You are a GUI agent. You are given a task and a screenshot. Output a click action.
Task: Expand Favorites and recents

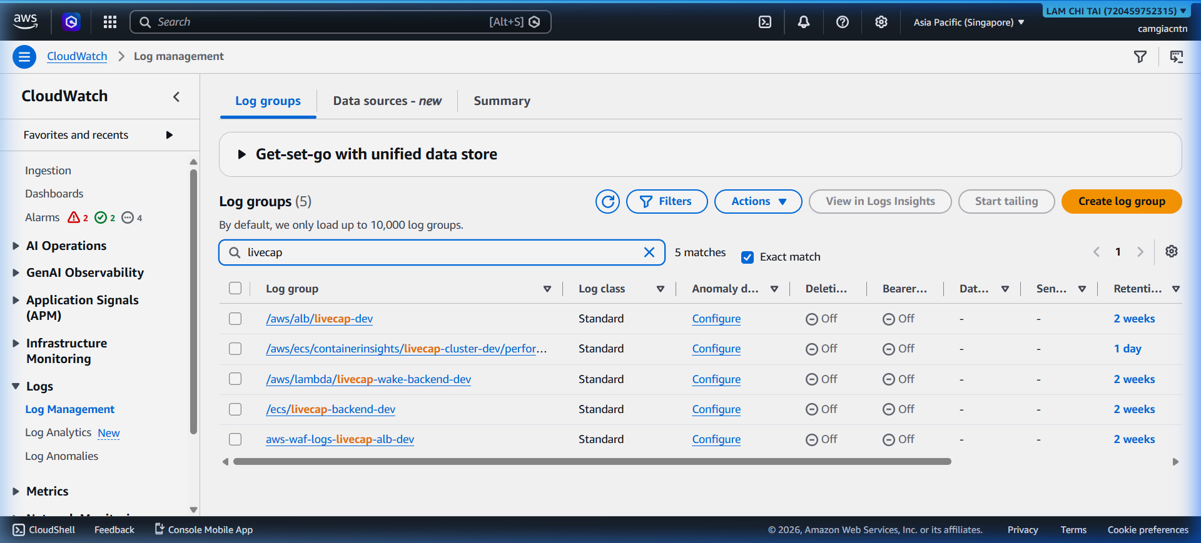click(169, 135)
